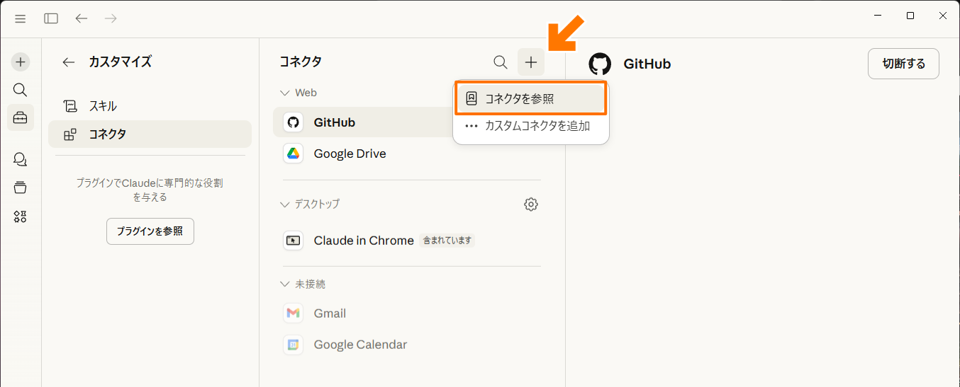Viewport: 960px width, 387px height.
Task: Collapse the デスクトップ section
Action: click(x=285, y=204)
